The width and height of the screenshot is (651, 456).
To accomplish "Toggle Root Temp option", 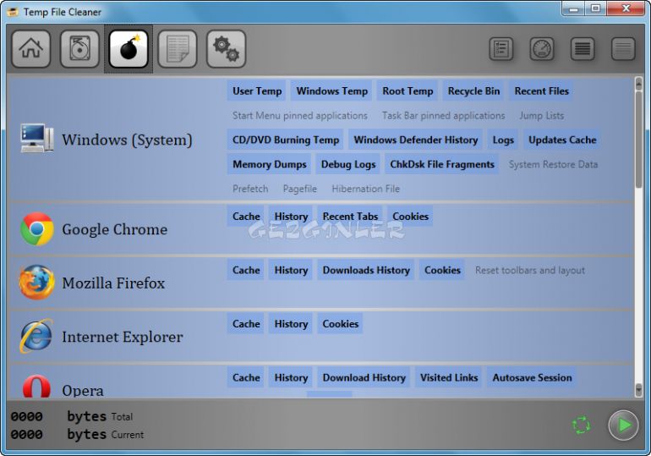I will pos(408,91).
